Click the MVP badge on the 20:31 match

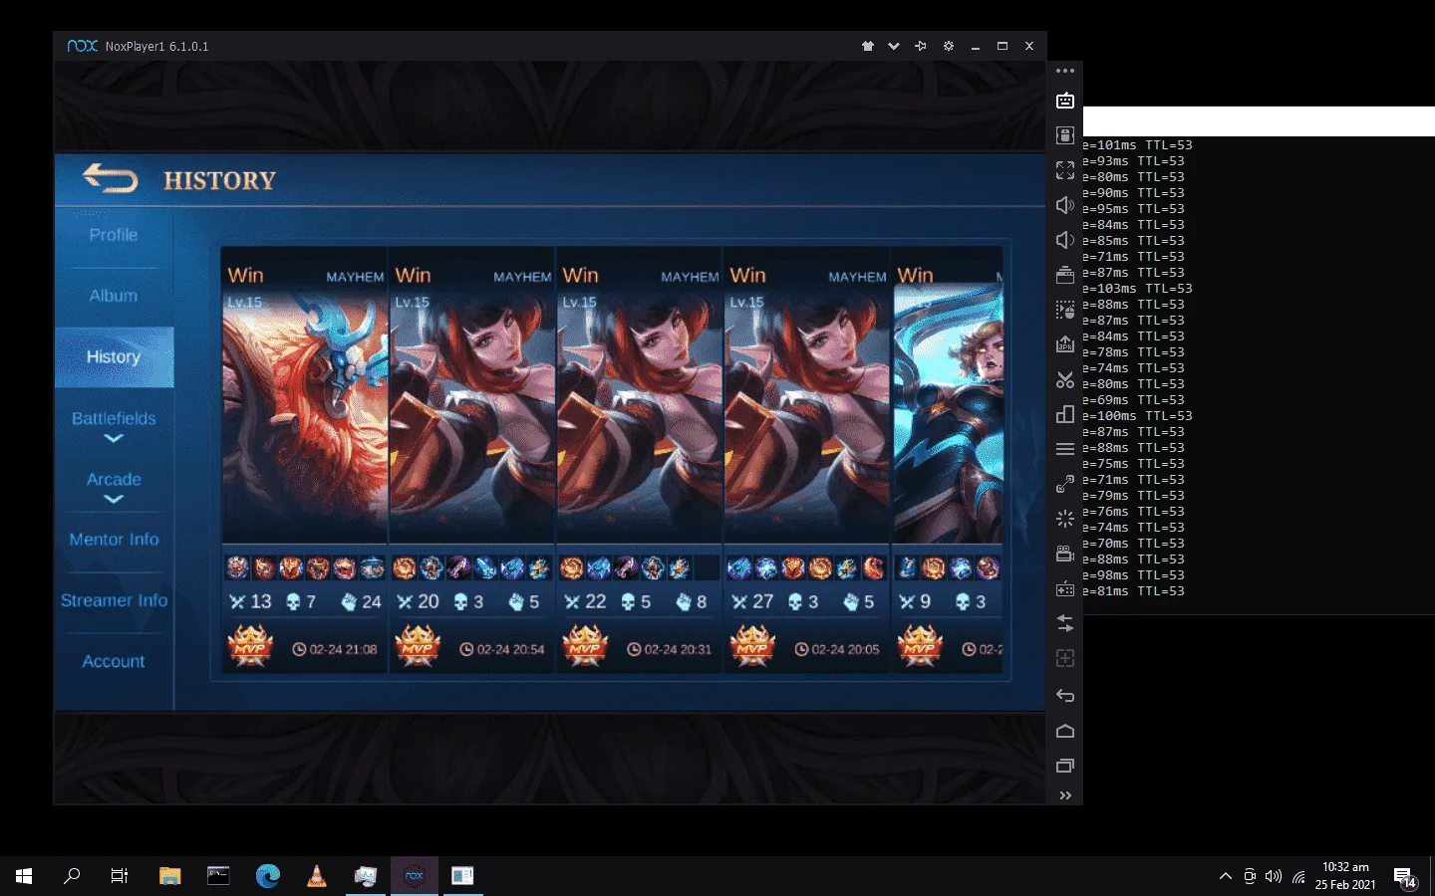point(585,645)
